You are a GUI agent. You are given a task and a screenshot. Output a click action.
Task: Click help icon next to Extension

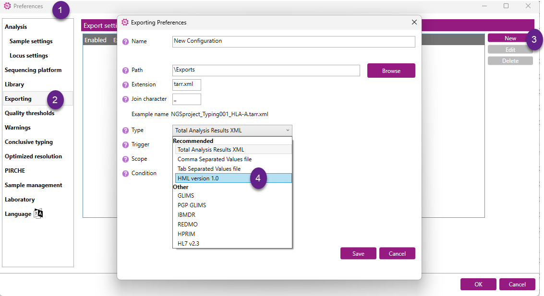tap(126, 85)
